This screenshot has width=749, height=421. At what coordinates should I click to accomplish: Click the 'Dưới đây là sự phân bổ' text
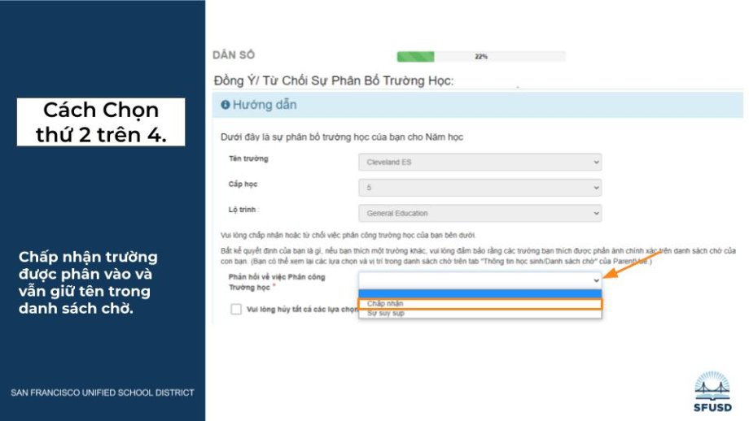pos(342,137)
